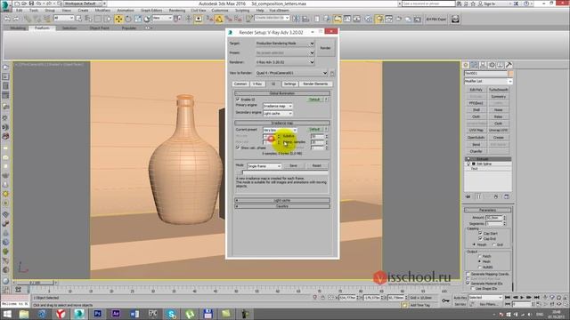Click the Angle Snap toggle icon
The image size is (570, 320).
(x=219, y=19)
